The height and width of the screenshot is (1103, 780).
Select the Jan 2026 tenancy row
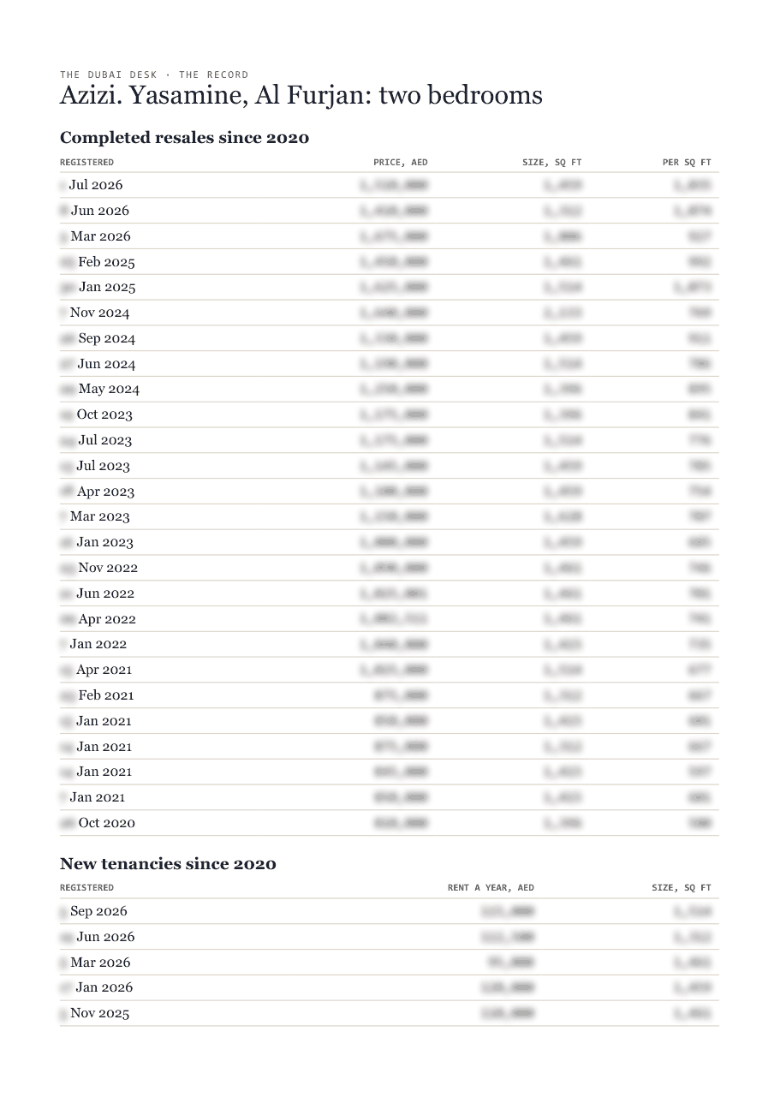point(390,987)
